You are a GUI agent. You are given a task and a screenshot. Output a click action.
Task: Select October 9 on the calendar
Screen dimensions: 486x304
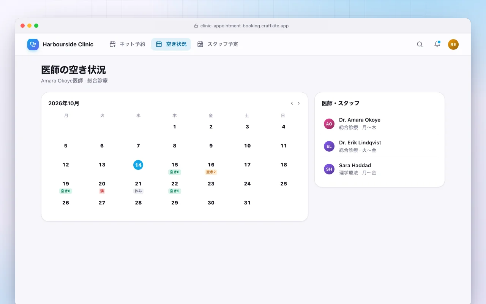tap(211, 146)
